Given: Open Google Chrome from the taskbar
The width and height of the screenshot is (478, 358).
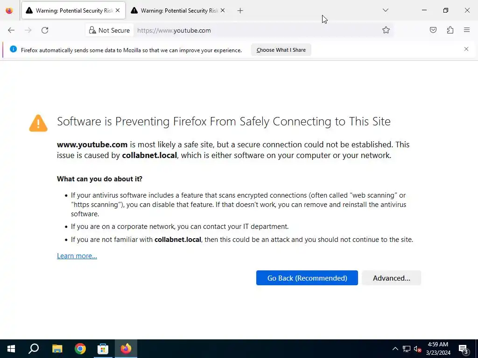Looking at the screenshot, I should 80,349.
